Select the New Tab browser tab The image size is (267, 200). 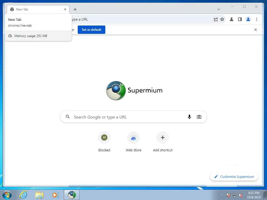(x=38, y=9)
